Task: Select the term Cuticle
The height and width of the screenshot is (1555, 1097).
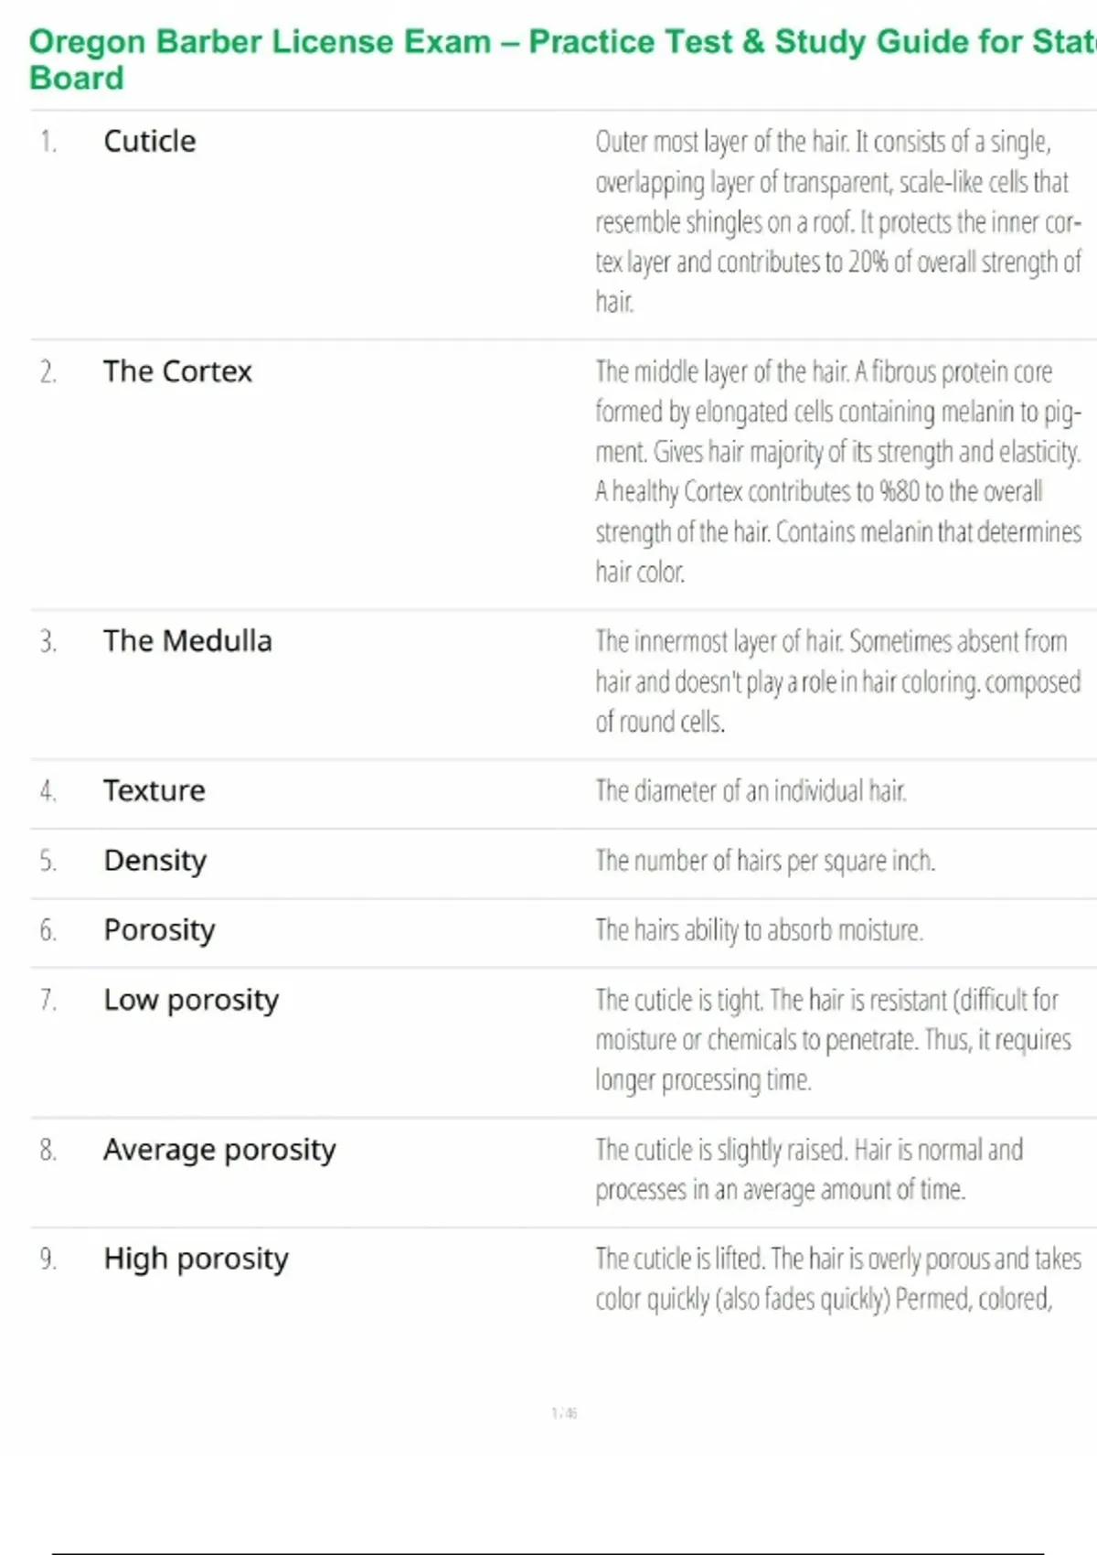Action: [150, 142]
